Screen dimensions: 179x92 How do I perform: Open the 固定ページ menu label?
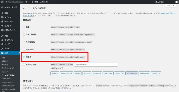(x=9, y=21)
